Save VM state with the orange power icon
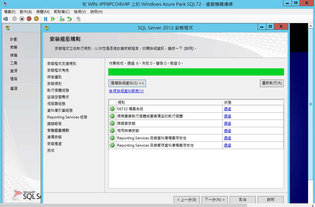This screenshot has width=315, height=207. tap(36, 19)
